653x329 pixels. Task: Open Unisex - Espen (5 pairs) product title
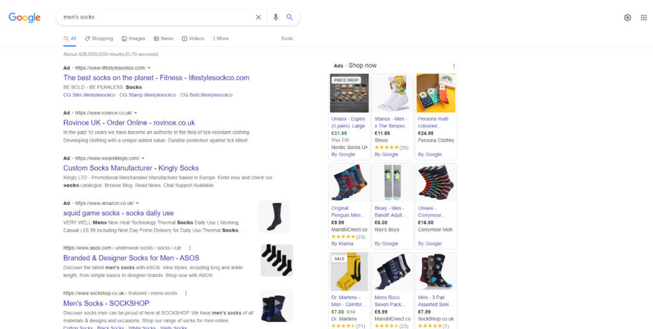(348, 123)
